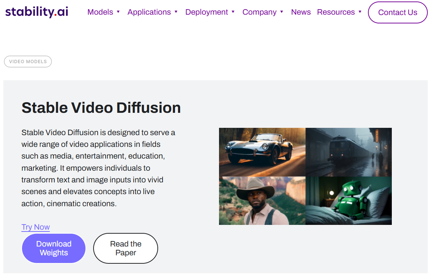Click the stability.ai logo
The width and height of the screenshot is (434, 278).
coord(36,11)
